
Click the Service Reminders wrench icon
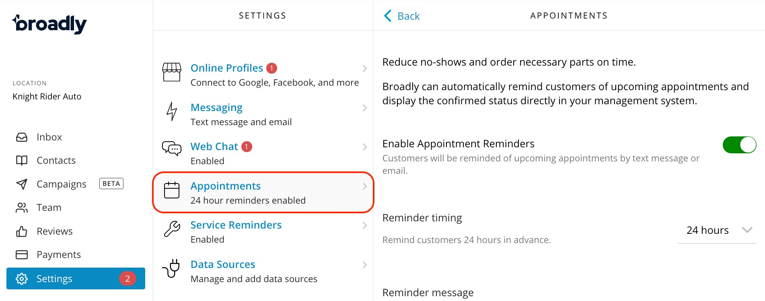[172, 229]
